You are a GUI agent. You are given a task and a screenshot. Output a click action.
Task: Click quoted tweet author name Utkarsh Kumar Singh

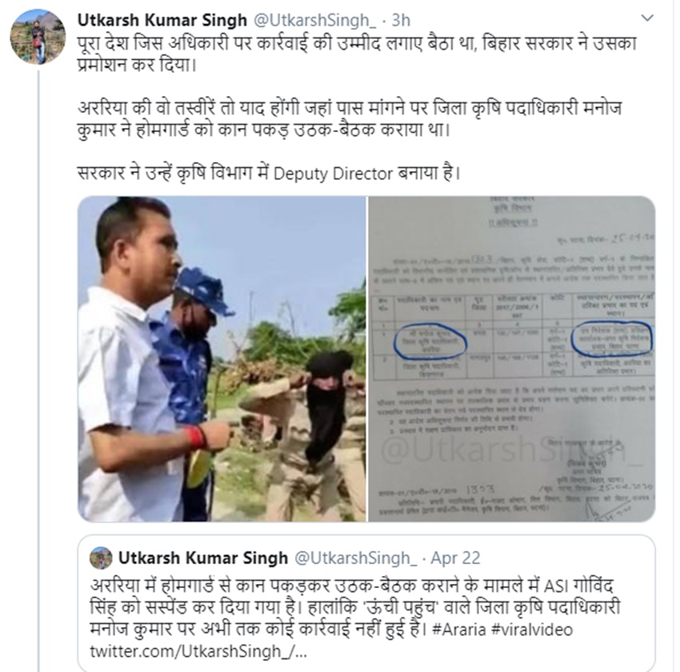coord(203,558)
